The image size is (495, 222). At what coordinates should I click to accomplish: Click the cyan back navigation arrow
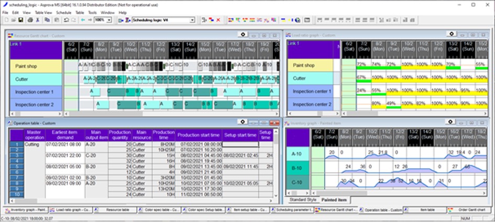[83, 20]
